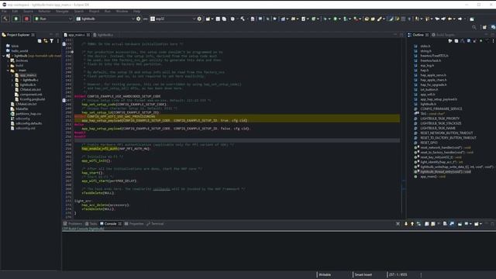Select lightbulb.h in Project Explorer tree
The image size is (496, 279).
pos(28,85)
